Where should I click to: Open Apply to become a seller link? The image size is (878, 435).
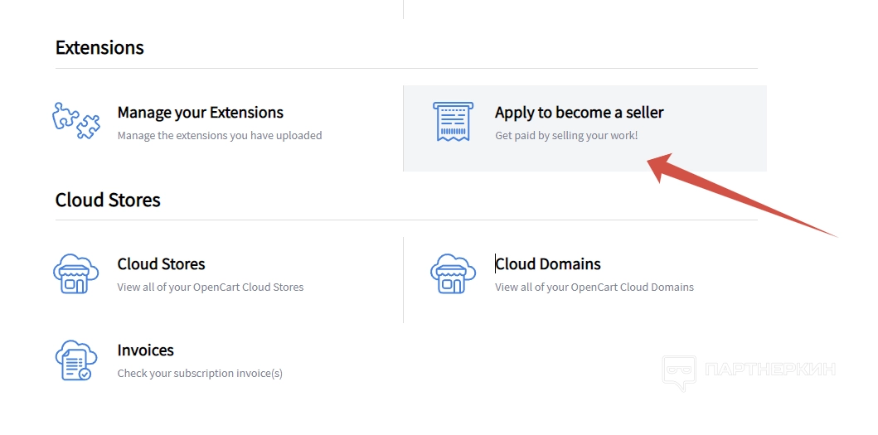(x=579, y=113)
